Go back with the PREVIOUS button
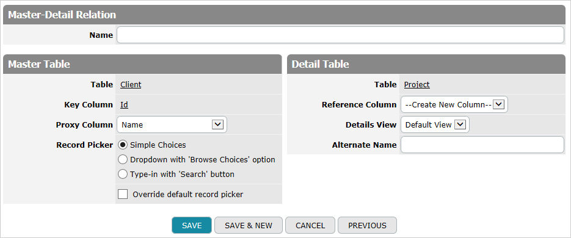Screen dimensions: 571x238 367,225
